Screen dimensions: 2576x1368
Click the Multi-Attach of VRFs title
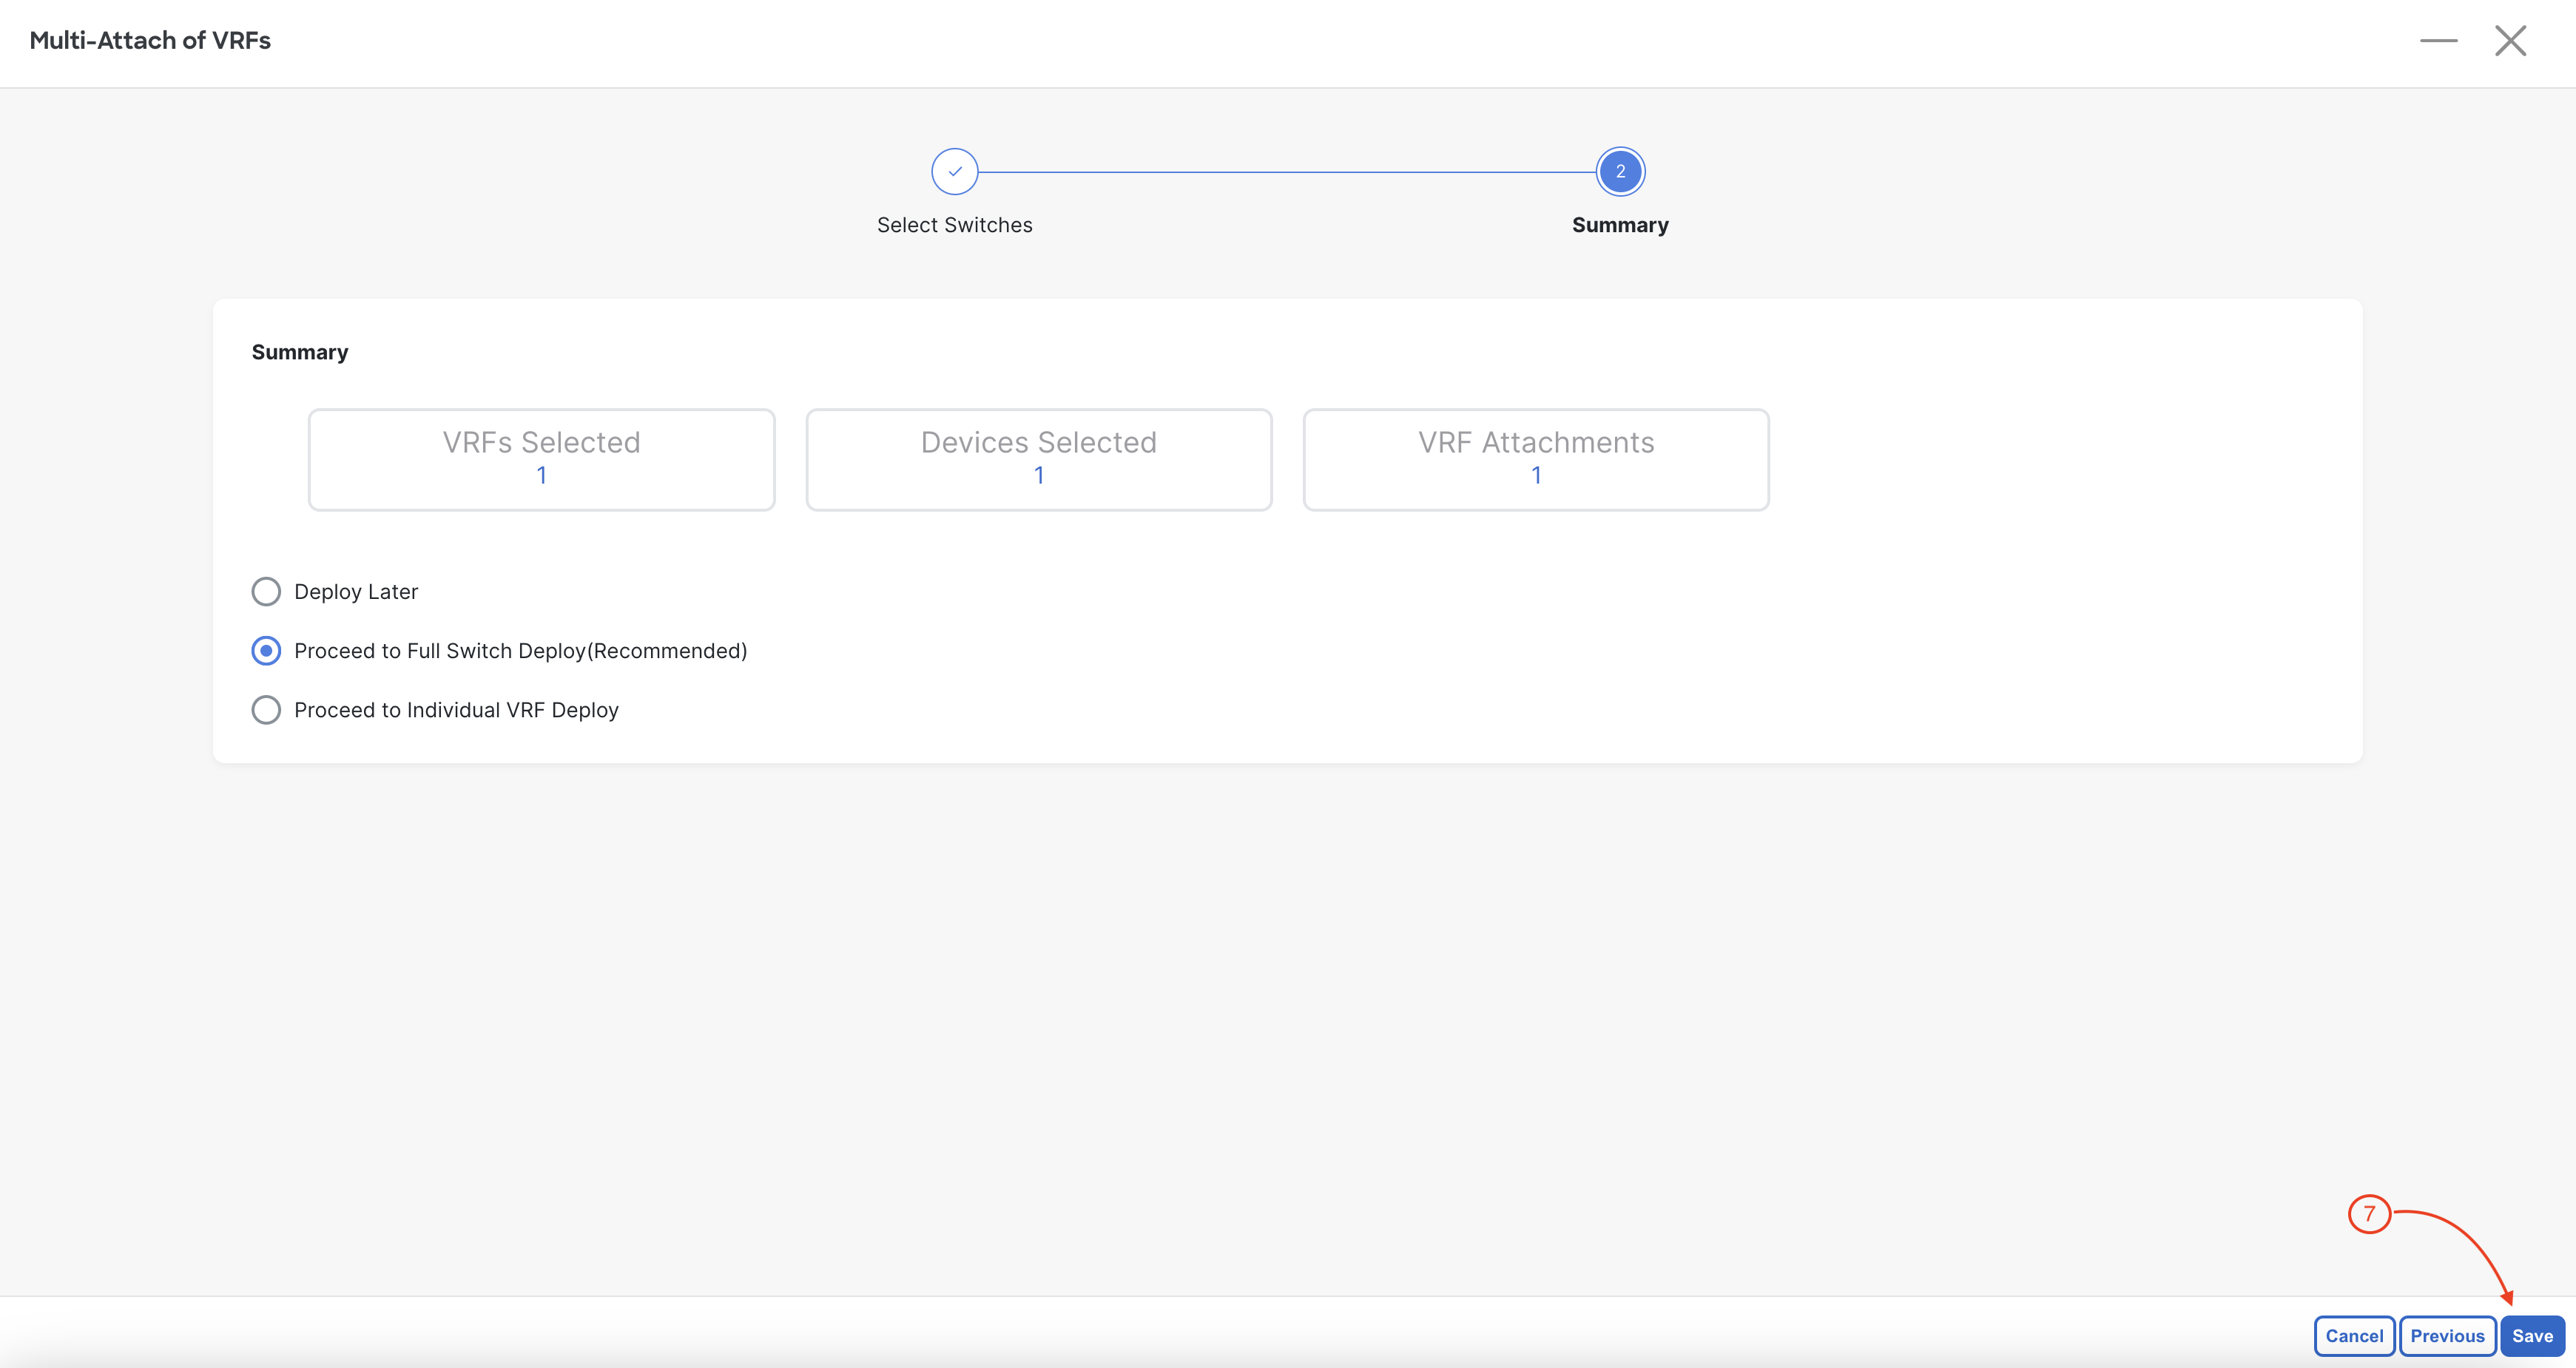pos(150,40)
